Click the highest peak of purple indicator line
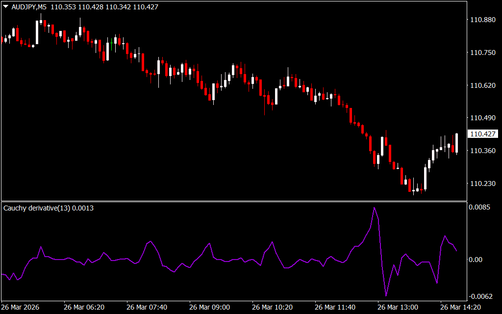Viewport: 502px width, 314px height. tap(374, 208)
